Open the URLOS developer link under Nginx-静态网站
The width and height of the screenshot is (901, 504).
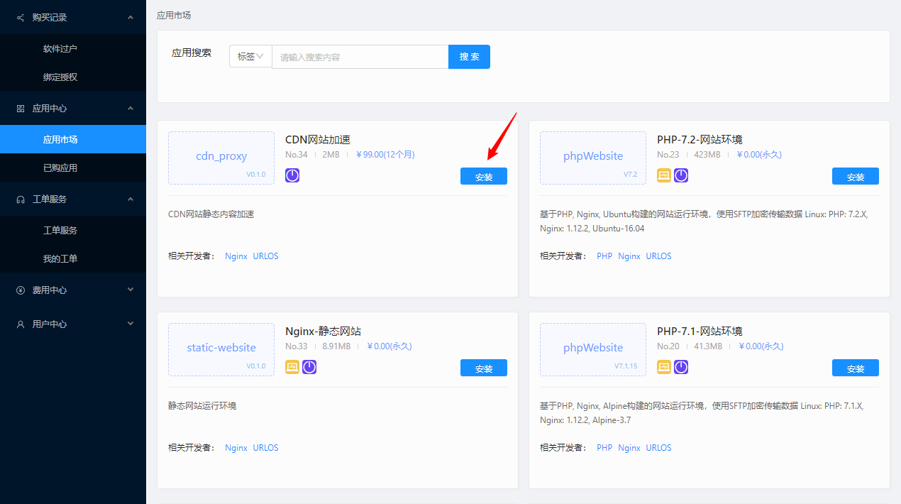(265, 448)
